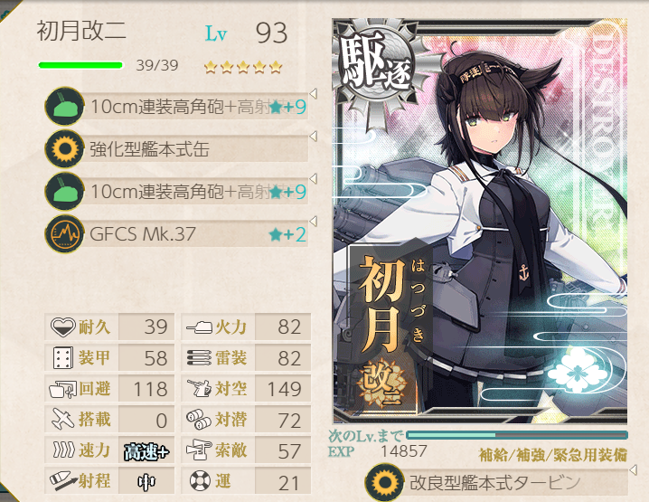Click the 次のLv.まで experience progress bar

coord(517,435)
